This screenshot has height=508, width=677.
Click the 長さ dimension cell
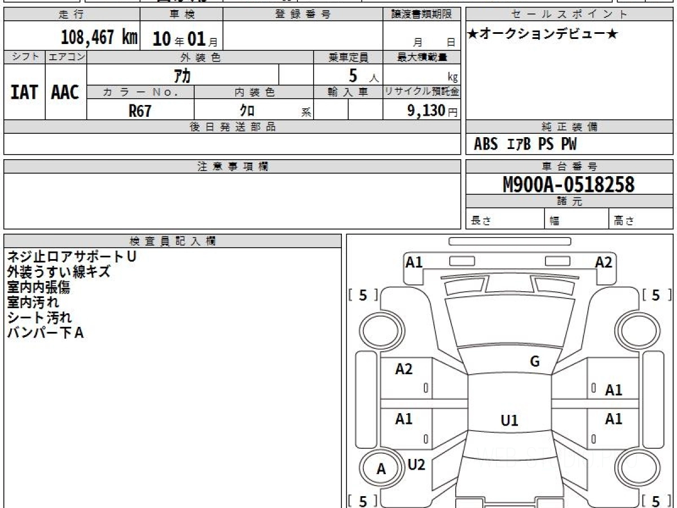505,219
